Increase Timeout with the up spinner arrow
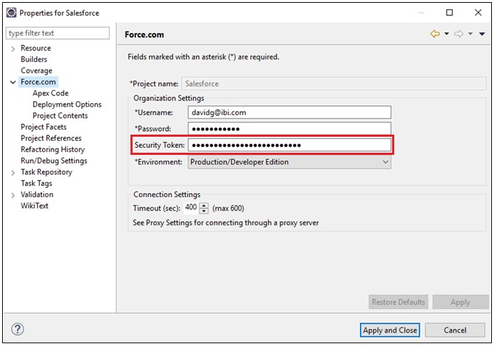Screen dimensions: 494x346 coord(204,205)
